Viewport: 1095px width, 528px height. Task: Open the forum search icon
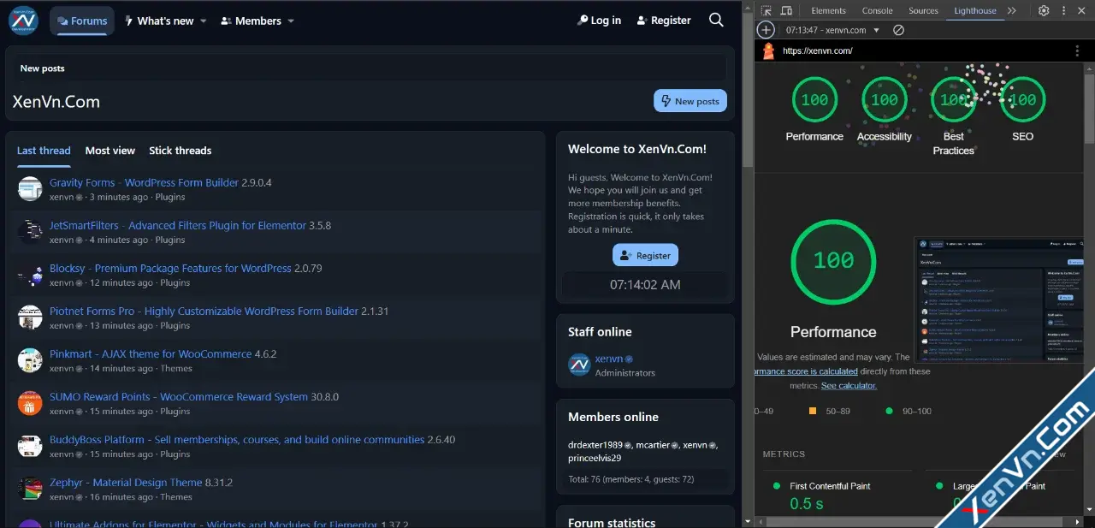click(x=716, y=21)
